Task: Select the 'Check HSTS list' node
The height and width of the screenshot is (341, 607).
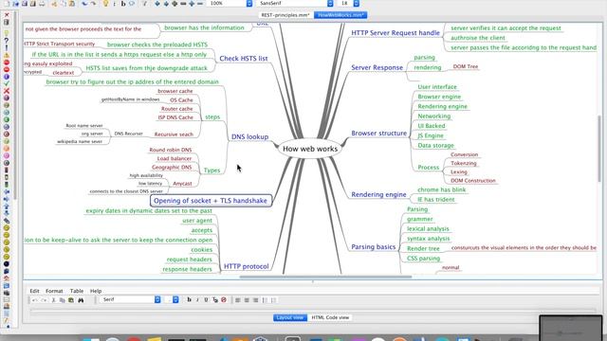Action: 244,59
